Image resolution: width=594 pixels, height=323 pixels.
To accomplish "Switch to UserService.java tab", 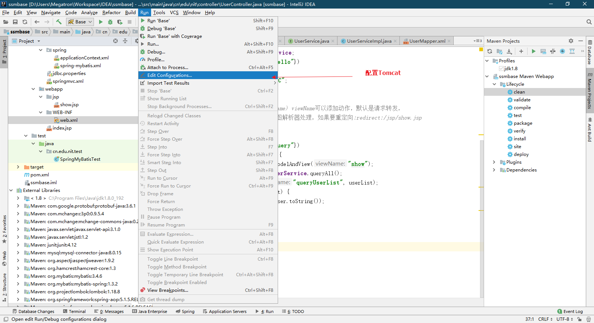I will point(311,41).
